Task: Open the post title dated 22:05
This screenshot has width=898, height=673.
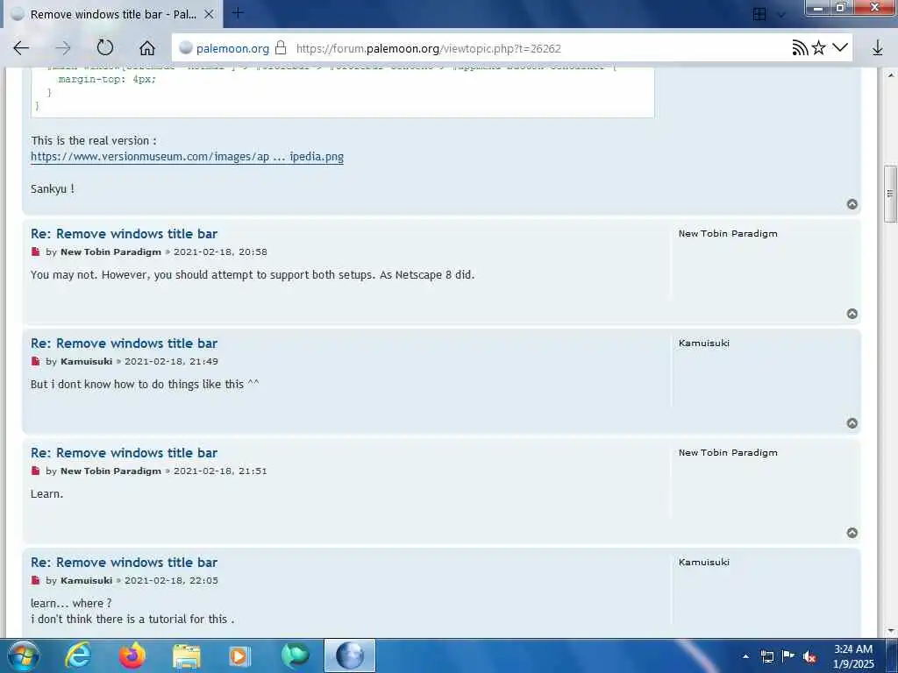Action: (x=125, y=562)
